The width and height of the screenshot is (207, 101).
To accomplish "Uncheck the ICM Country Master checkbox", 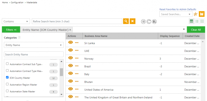I will [8, 77].
